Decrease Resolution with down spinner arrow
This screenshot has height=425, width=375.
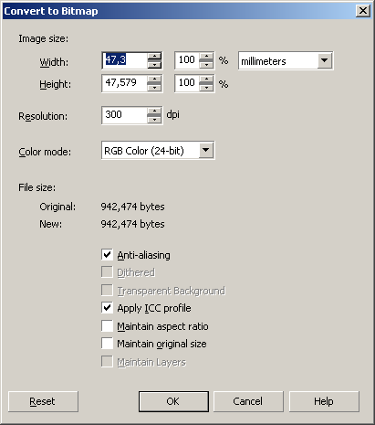154,120
